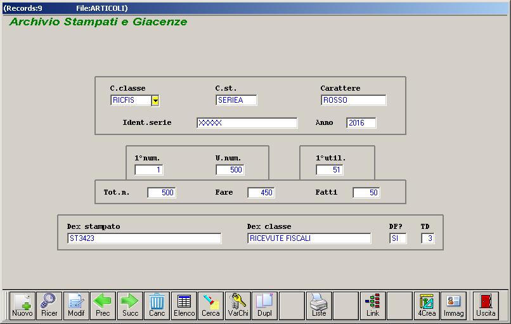Click the Fatti field showing 50
This screenshot has width=511, height=324.
[x=366, y=193]
